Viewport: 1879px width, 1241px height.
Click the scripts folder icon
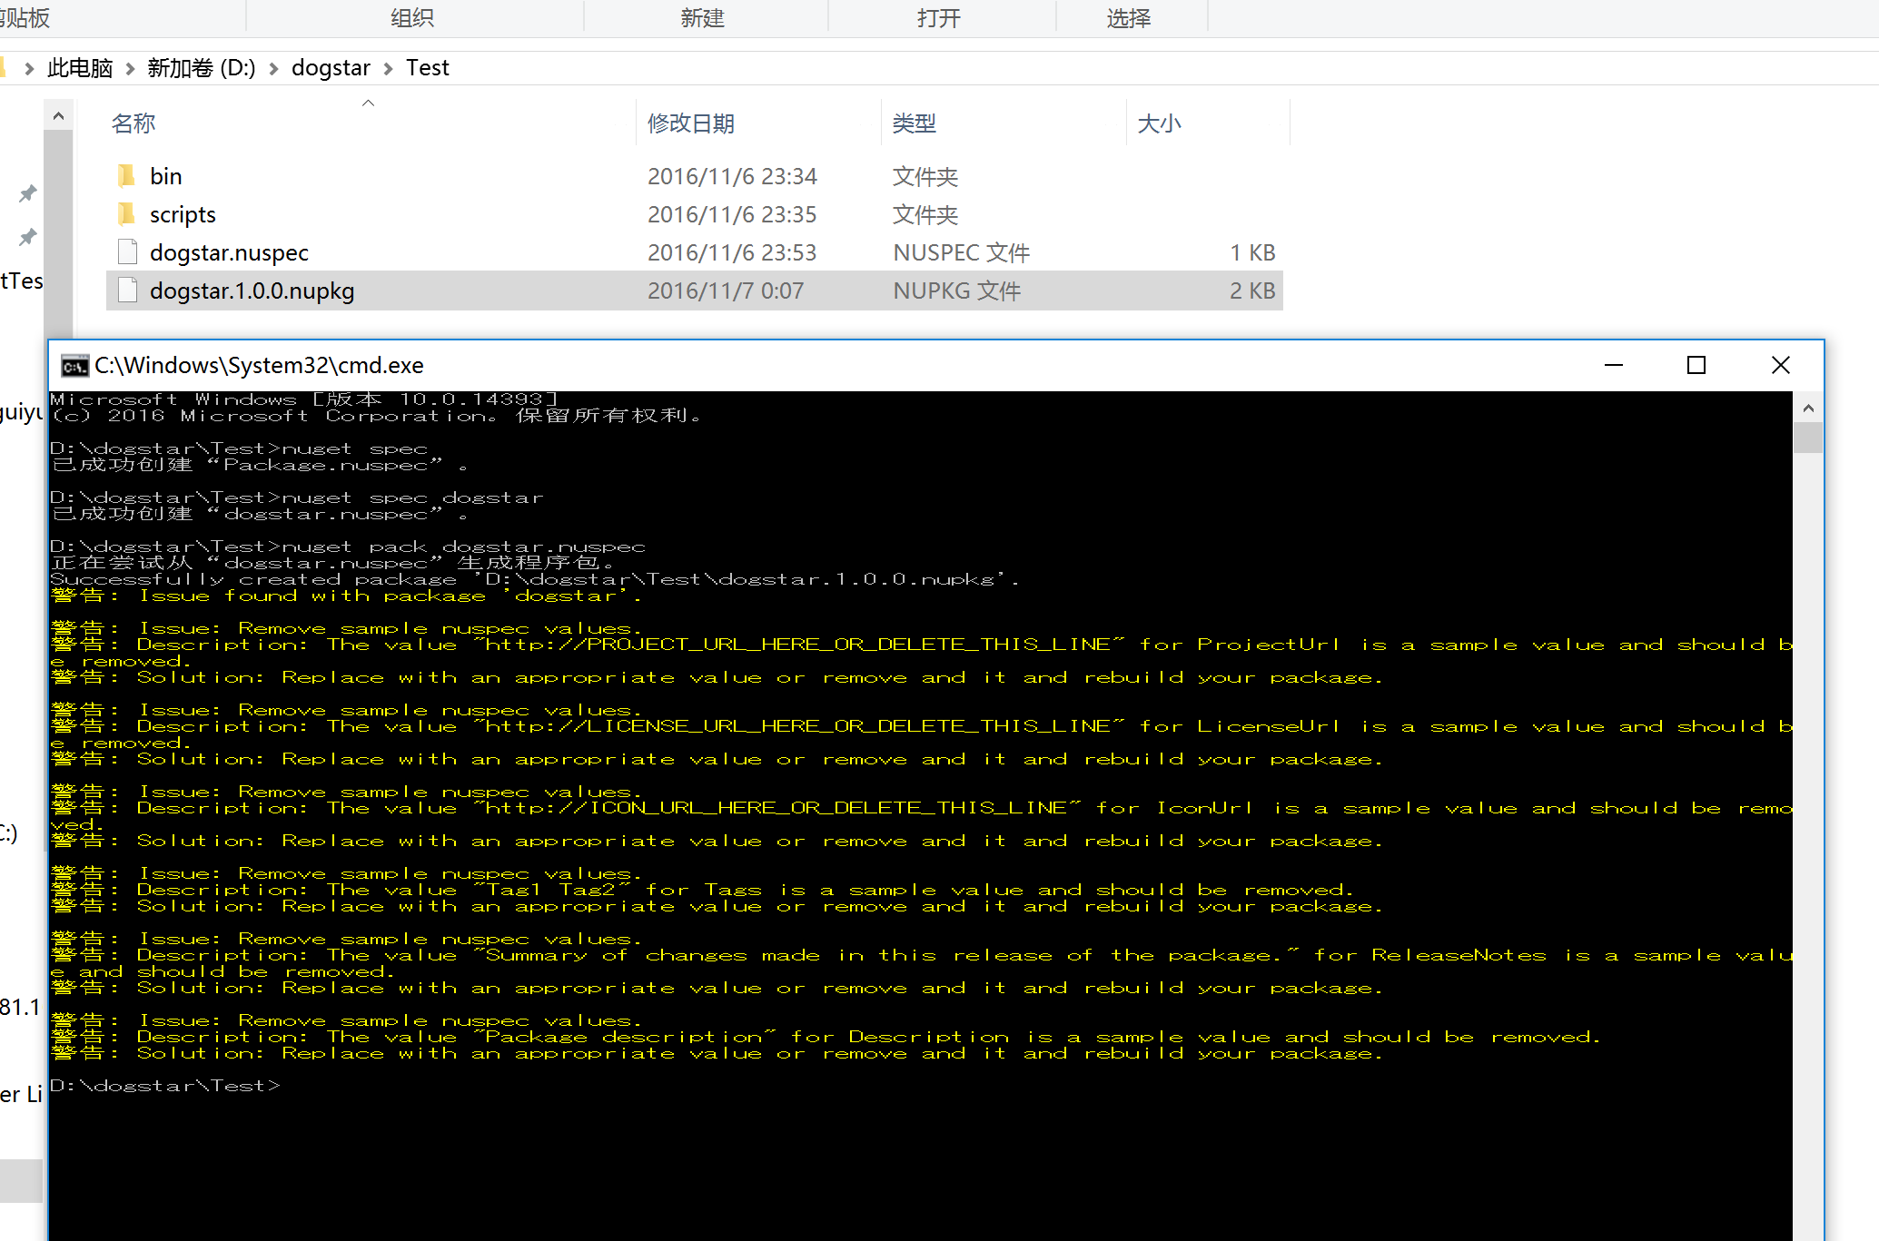[x=127, y=214]
